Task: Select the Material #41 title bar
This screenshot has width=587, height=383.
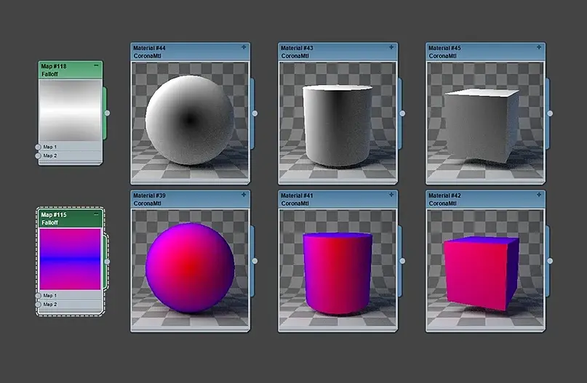Action: [x=338, y=199]
